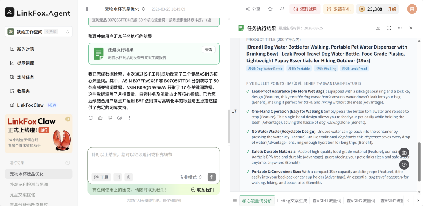Click the attachment paperclip icon

point(128,177)
